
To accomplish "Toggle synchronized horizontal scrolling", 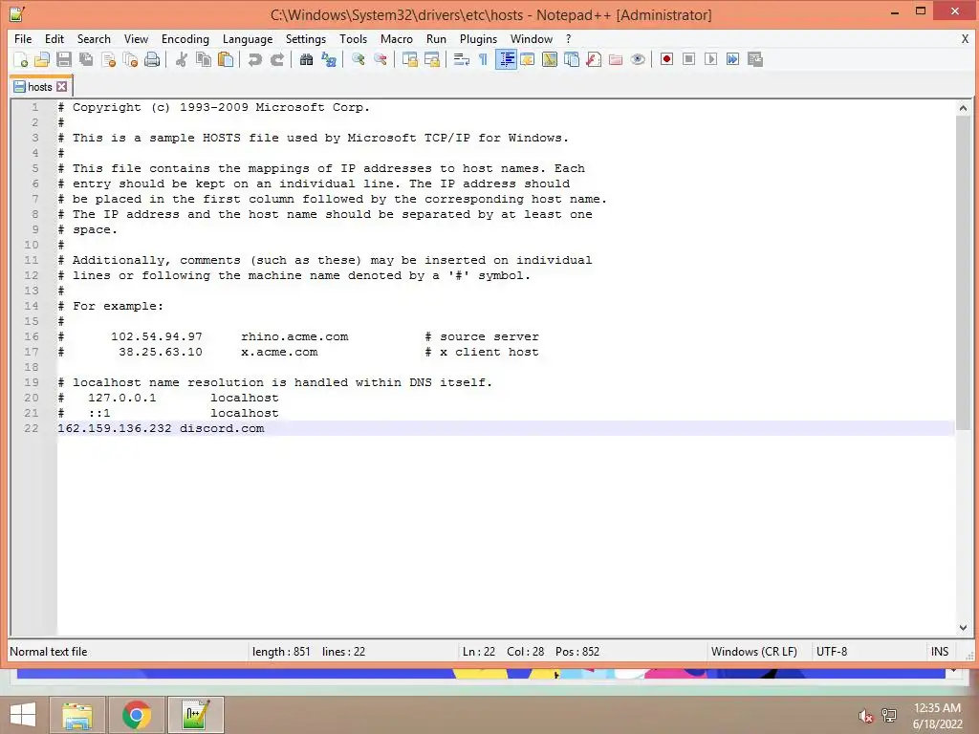I will (x=432, y=59).
